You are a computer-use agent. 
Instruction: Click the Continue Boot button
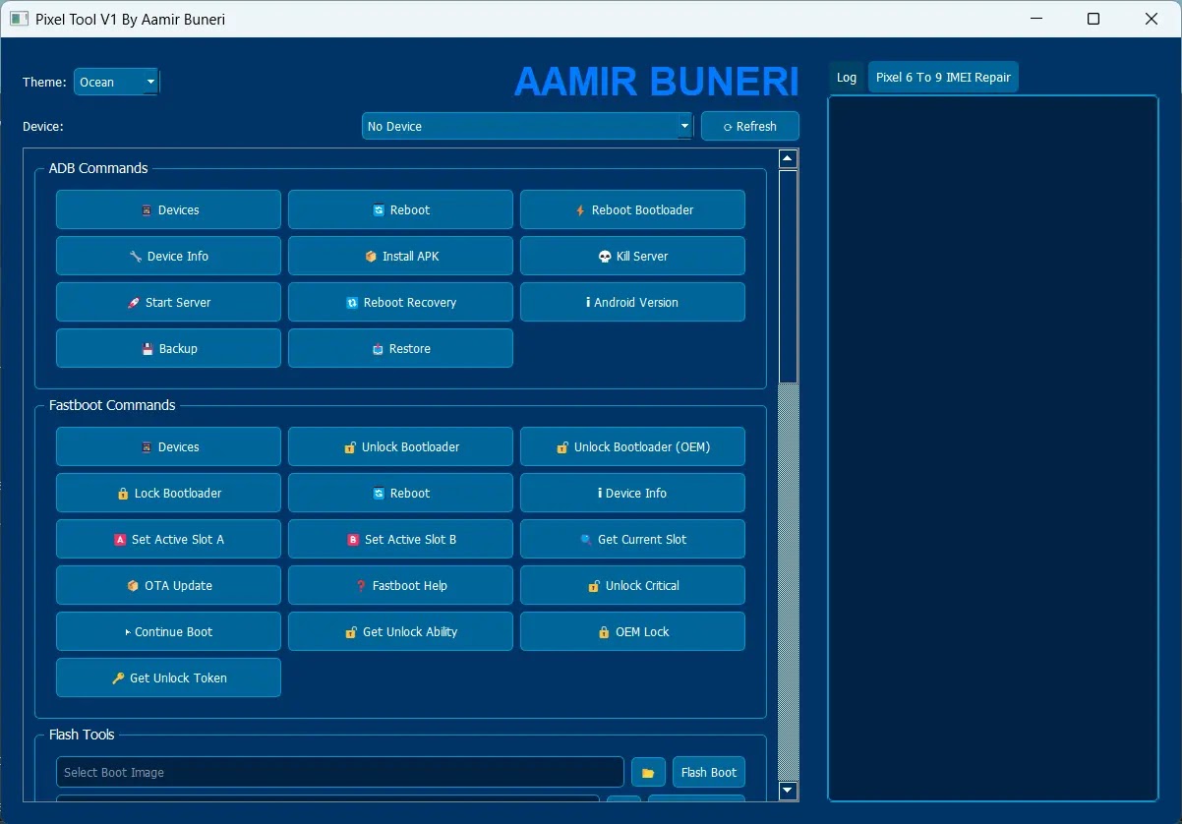tap(168, 631)
